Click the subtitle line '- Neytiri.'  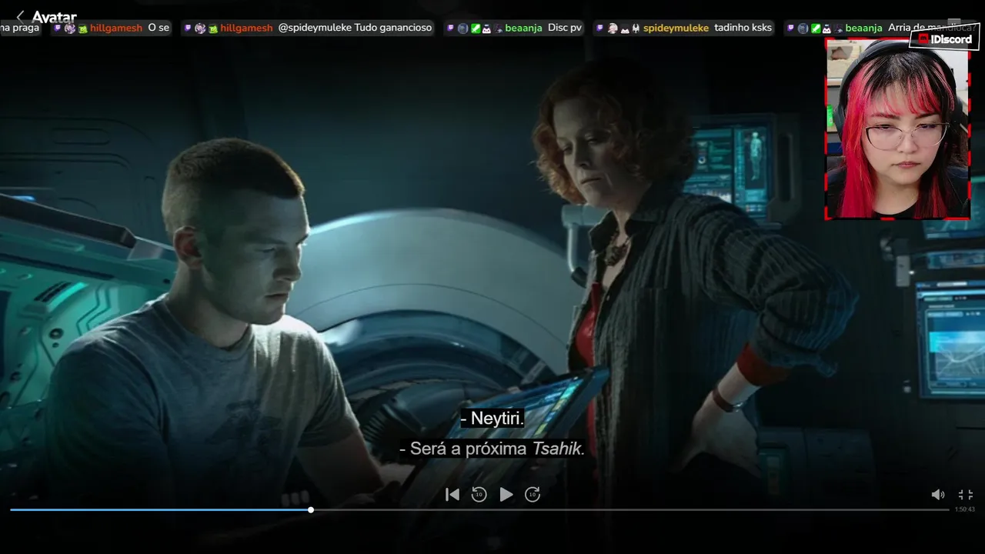(492, 419)
